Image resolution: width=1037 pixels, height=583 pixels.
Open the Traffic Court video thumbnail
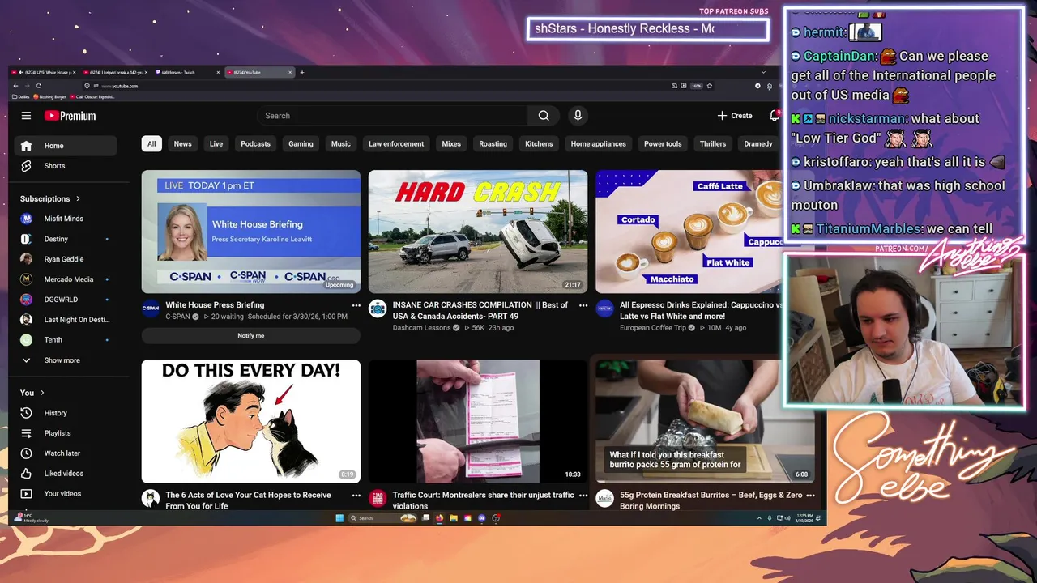point(478,421)
